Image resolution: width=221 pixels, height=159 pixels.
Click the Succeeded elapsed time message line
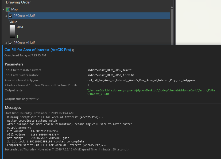67,149
